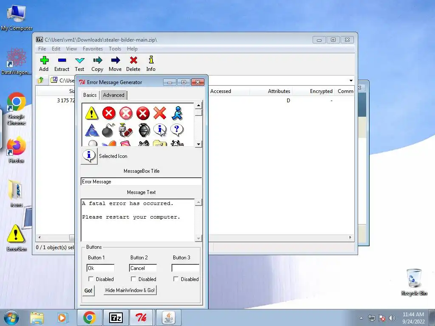Image resolution: width=435 pixels, height=326 pixels.
Task: Click the Button 1 text field
Action: coord(100,268)
